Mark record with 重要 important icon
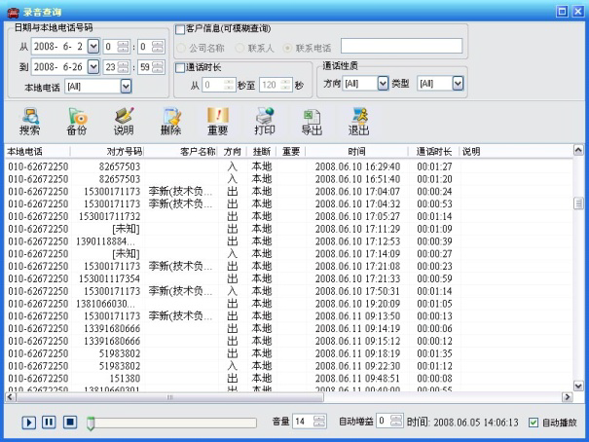Screen dimensions: 589x442 tap(218, 121)
